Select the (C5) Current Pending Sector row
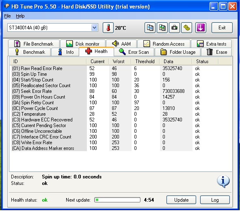Image resolution: width=240 pixels, height=211 pixels. tap(121, 125)
